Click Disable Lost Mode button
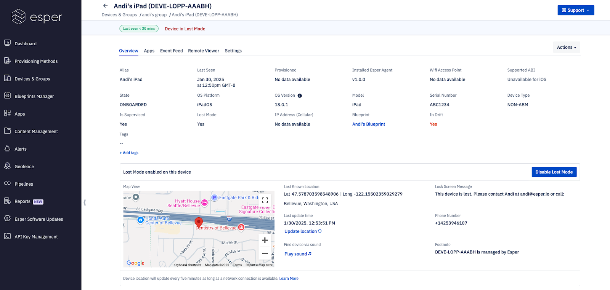Image resolution: width=610 pixels, height=290 pixels. pos(554,172)
